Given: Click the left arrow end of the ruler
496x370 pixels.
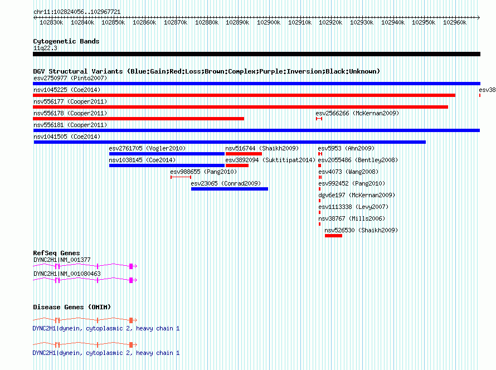Looking at the screenshot, I should pyautogui.click(x=35, y=18).
